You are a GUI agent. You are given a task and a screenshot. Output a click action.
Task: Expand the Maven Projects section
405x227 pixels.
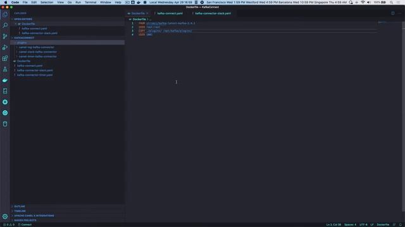click(x=67, y=220)
